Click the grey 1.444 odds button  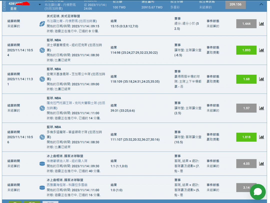[x=246, y=24]
